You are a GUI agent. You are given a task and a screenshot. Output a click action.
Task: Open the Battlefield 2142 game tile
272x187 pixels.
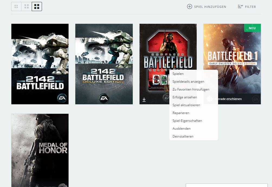[x=40, y=64]
